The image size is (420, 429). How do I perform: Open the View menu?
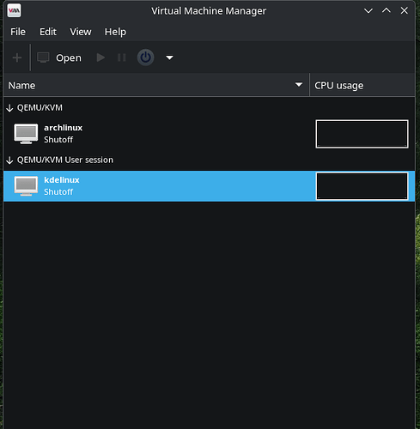coord(81,32)
